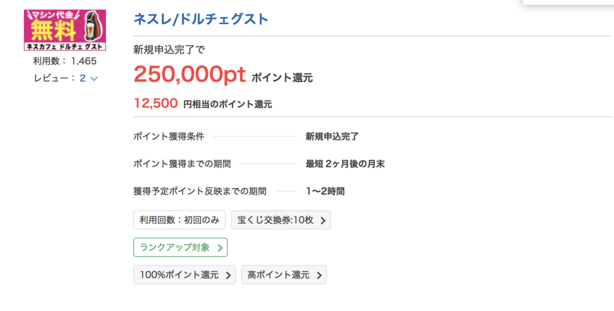The image size is (614, 311).
Task: Open the ネスレ/ドルチェグスト title link
Action: click(201, 19)
